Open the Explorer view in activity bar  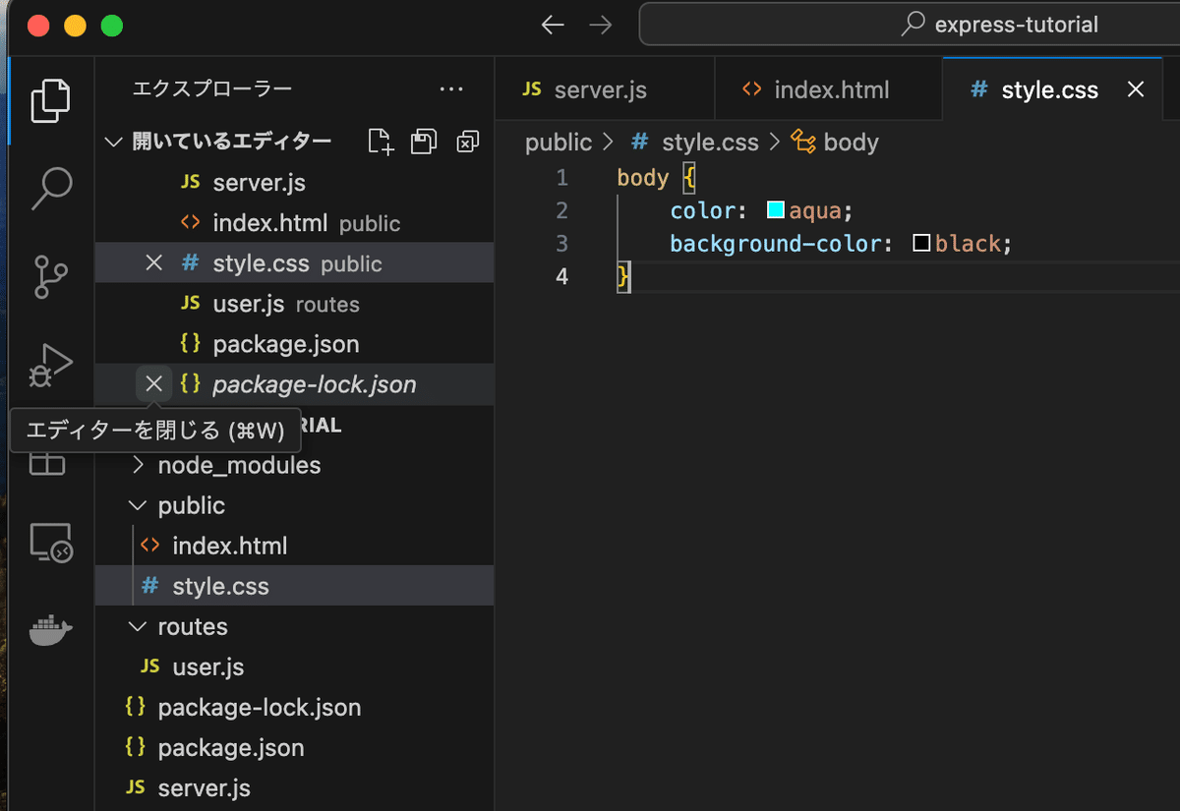coord(51,100)
